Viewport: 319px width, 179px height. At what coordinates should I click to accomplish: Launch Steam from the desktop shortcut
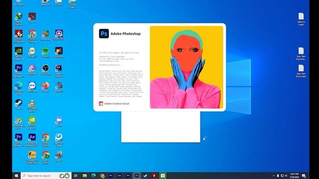click(18, 104)
